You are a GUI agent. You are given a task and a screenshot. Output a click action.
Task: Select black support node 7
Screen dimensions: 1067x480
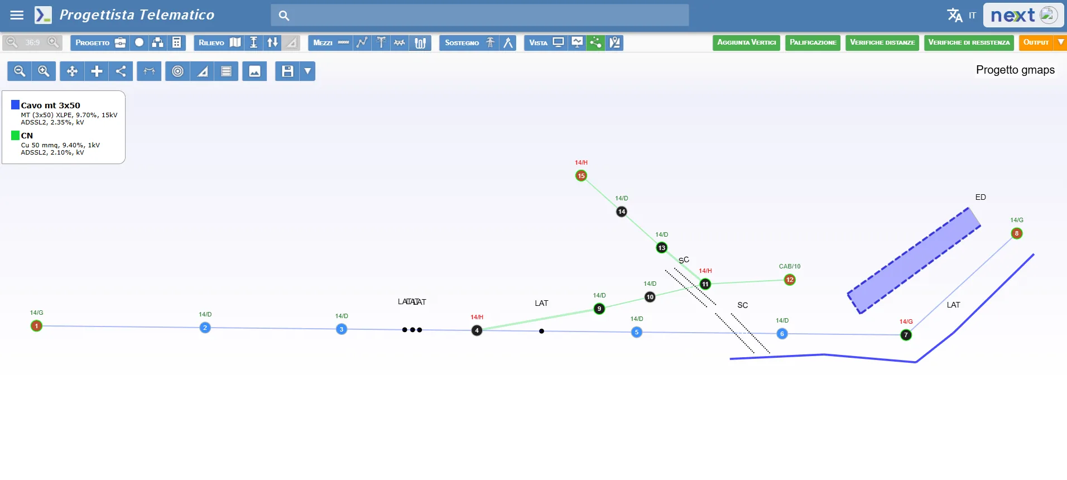coord(906,335)
